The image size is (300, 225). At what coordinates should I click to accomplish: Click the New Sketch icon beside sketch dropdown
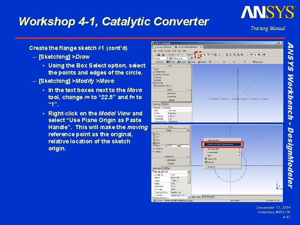pyautogui.click(x=192, y=58)
